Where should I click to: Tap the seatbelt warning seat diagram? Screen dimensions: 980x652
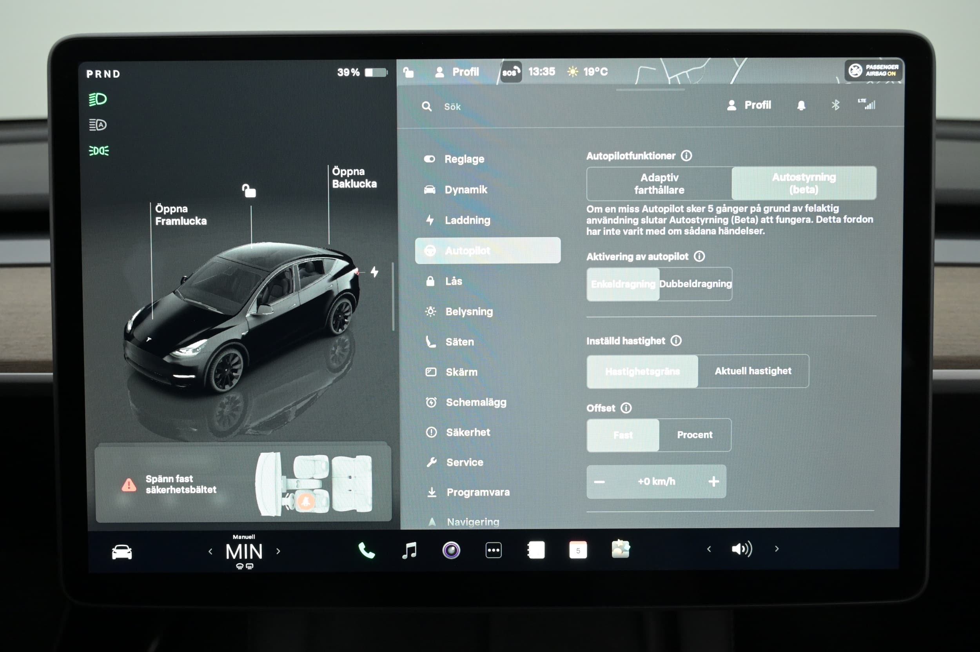click(314, 483)
